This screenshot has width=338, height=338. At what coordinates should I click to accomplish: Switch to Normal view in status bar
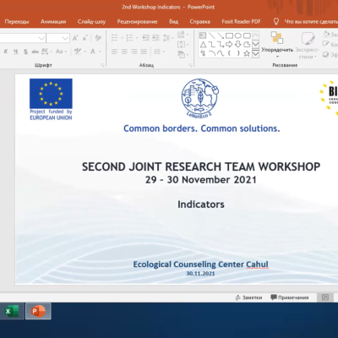(325, 297)
